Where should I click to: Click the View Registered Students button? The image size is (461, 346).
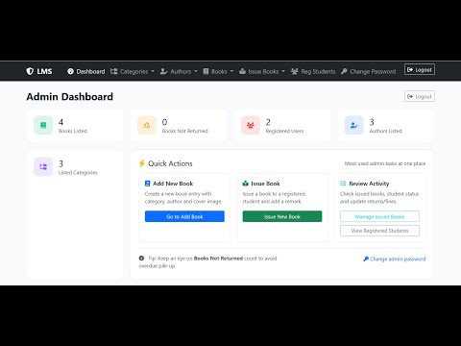coord(379,231)
